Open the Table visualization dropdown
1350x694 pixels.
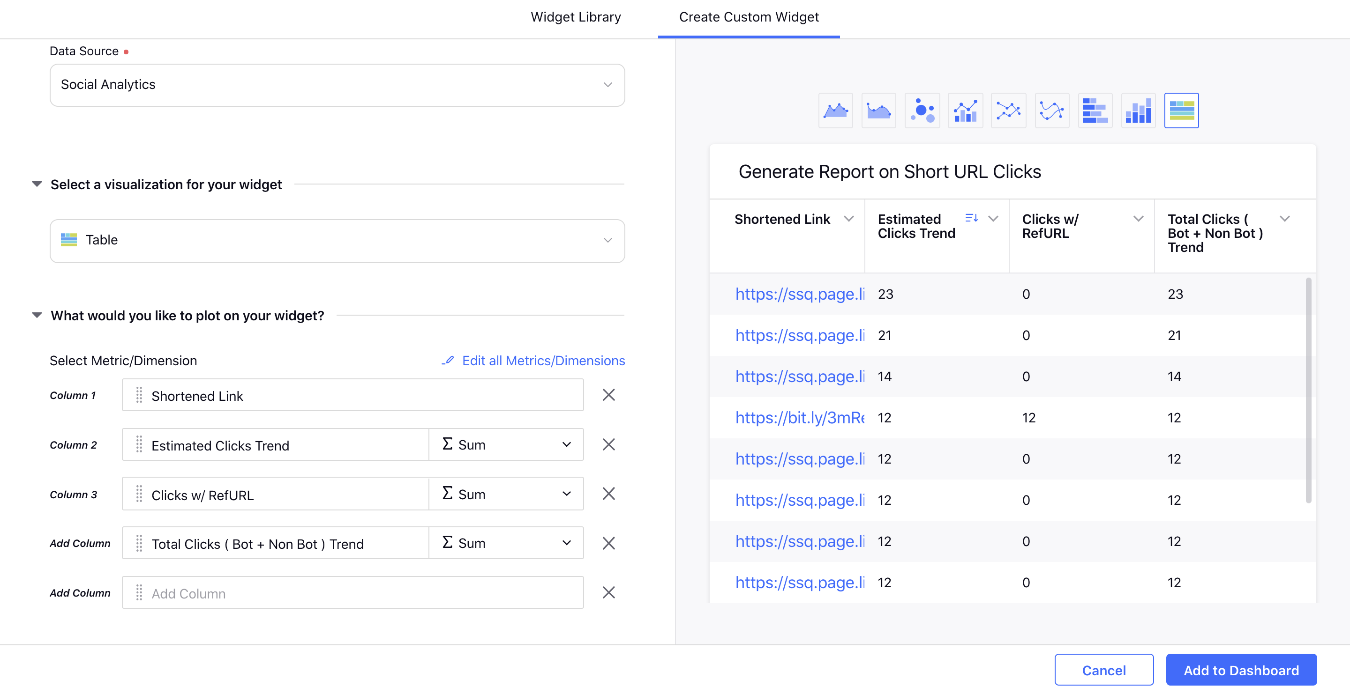click(337, 241)
